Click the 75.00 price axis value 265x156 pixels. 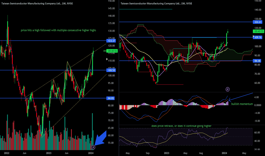point(111,113)
